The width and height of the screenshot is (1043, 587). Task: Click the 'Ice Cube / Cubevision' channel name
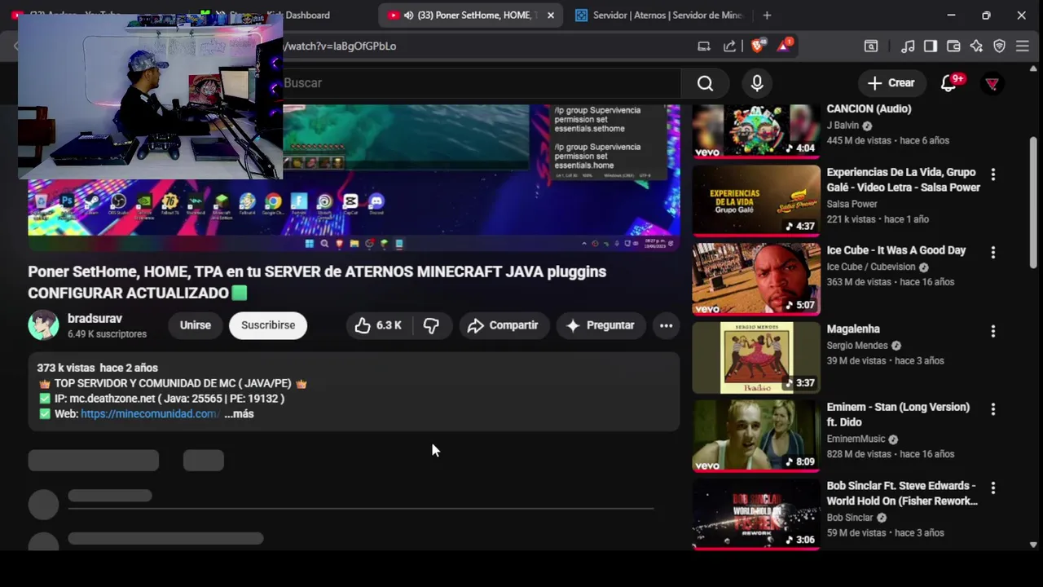coord(871,267)
